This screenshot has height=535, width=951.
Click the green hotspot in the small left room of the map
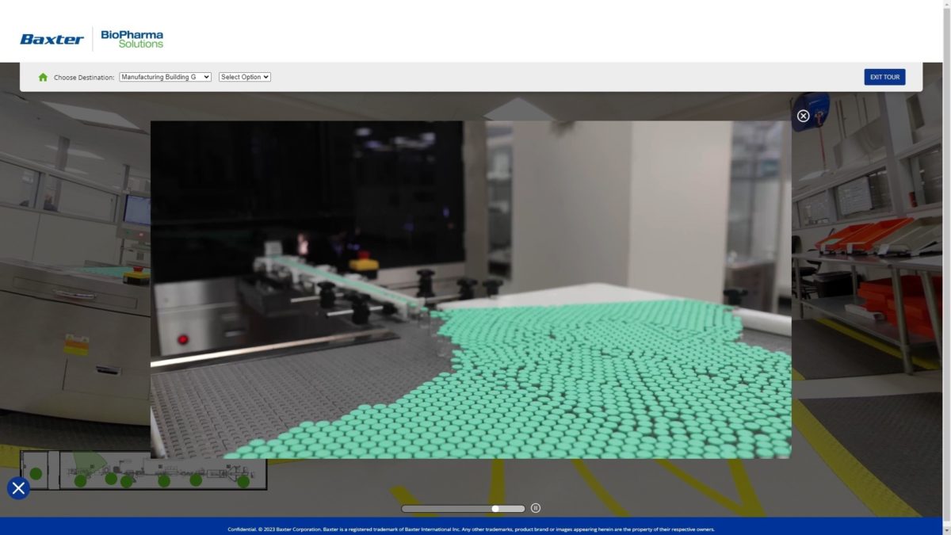[x=35, y=473]
